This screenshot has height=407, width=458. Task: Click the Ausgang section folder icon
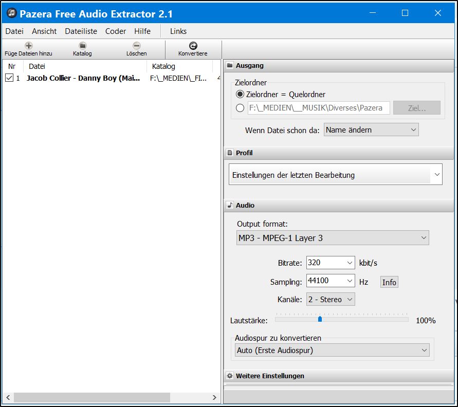tap(230, 66)
